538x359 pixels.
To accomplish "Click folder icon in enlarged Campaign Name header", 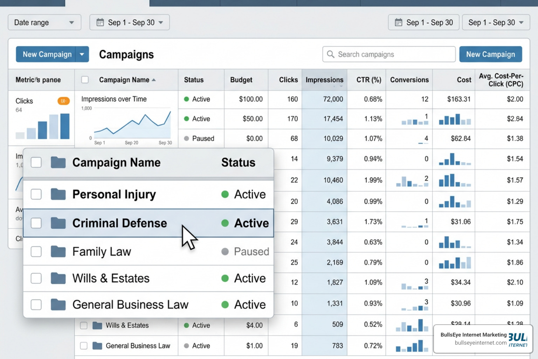I will click(x=58, y=162).
